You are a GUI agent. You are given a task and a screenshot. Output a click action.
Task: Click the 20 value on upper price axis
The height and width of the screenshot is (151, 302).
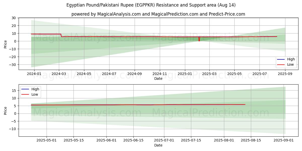(x=15, y=26)
